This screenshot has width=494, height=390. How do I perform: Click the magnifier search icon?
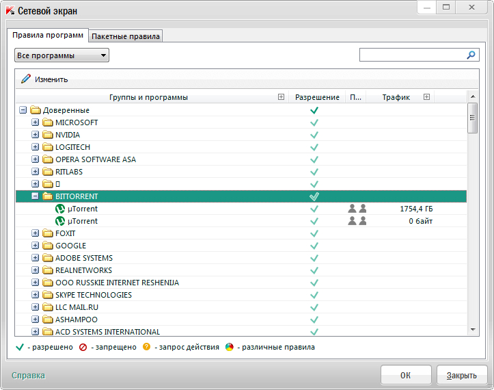point(471,55)
